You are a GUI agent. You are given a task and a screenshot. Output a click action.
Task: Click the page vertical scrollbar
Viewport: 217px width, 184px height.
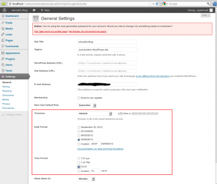(216, 88)
